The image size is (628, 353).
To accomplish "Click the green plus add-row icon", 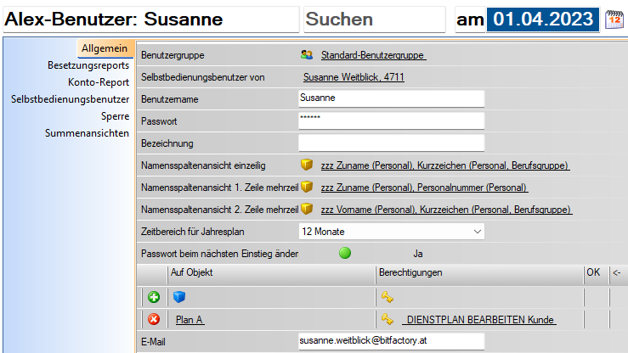I will [x=154, y=297].
